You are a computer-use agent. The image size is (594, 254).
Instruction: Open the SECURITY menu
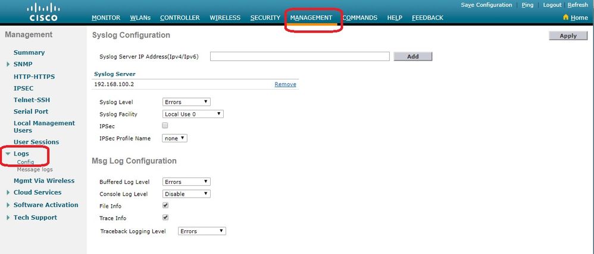(265, 18)
